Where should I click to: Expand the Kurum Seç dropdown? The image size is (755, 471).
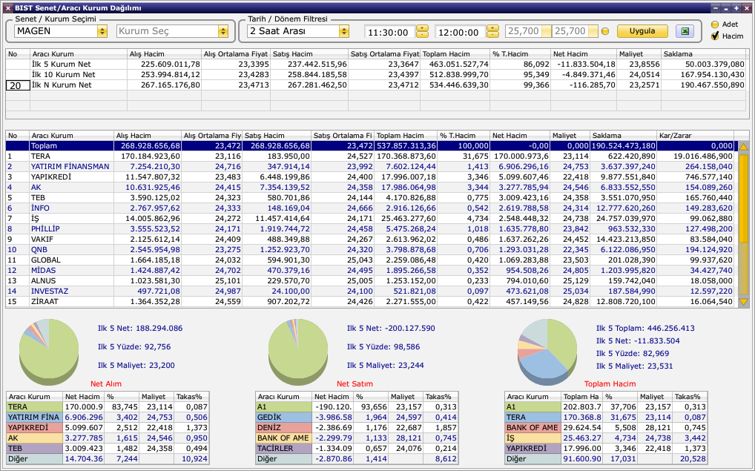tap(222, 31)
